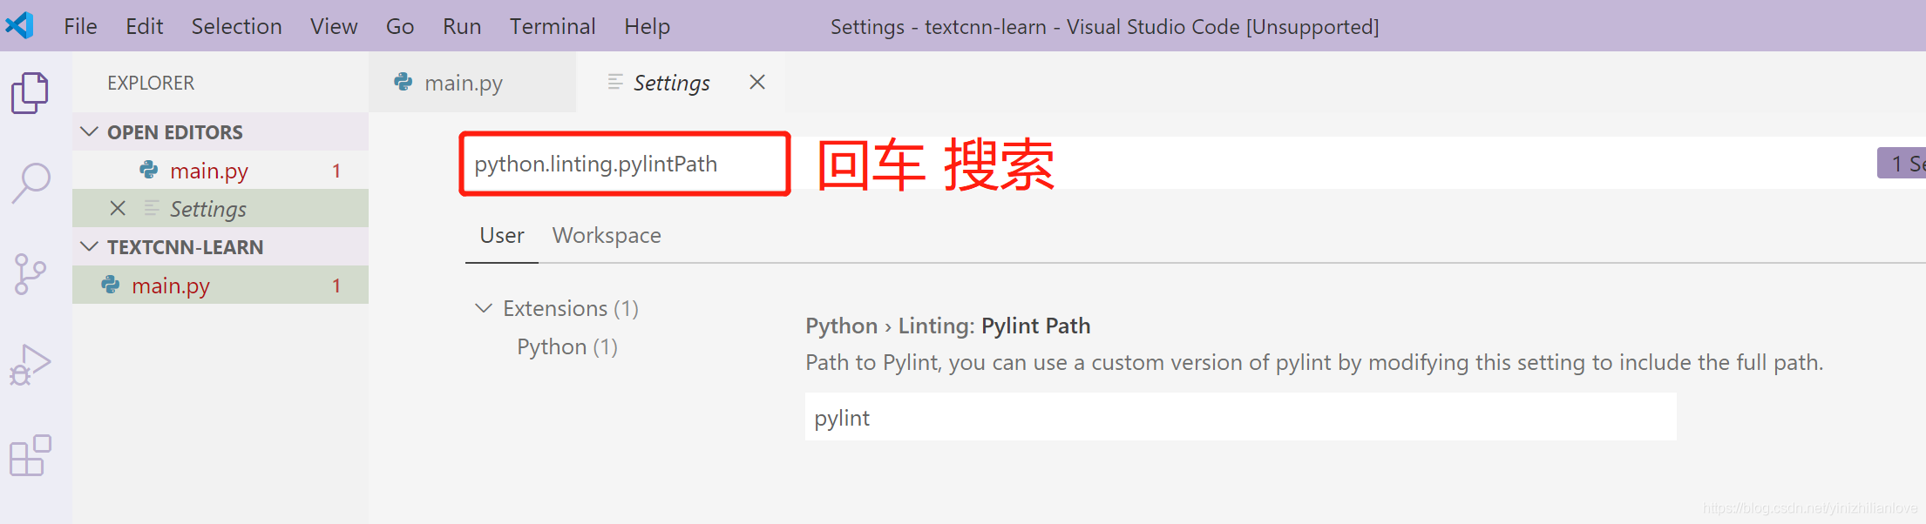Open the Edit menu
Screen dimensions: 1926x524
click(x=145, y=26)
